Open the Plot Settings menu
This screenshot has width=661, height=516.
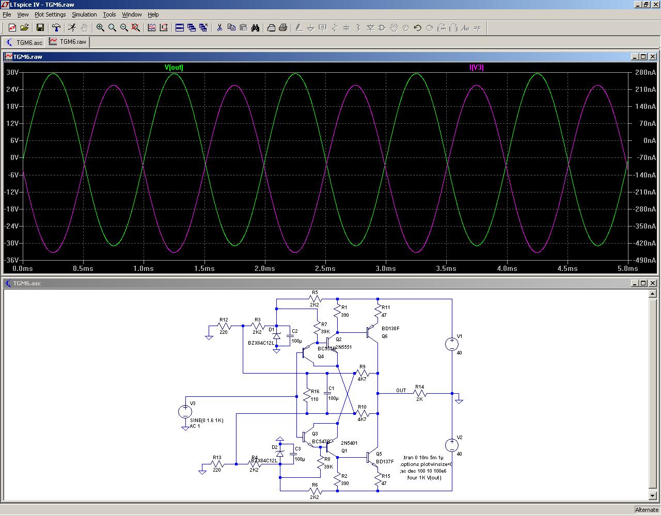point(50,14)
